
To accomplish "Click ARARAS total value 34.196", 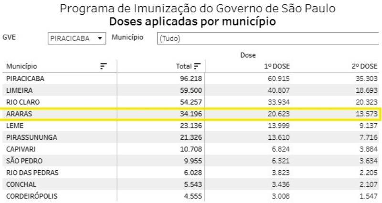I will 190,114.
